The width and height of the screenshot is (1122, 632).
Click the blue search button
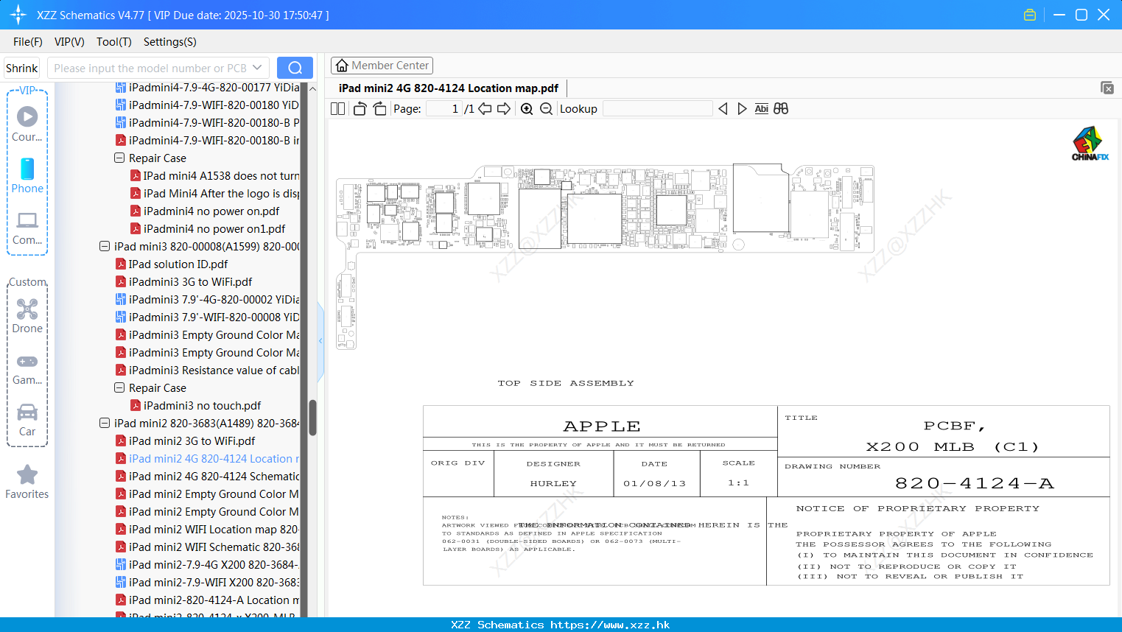click(x=295, y=68)
